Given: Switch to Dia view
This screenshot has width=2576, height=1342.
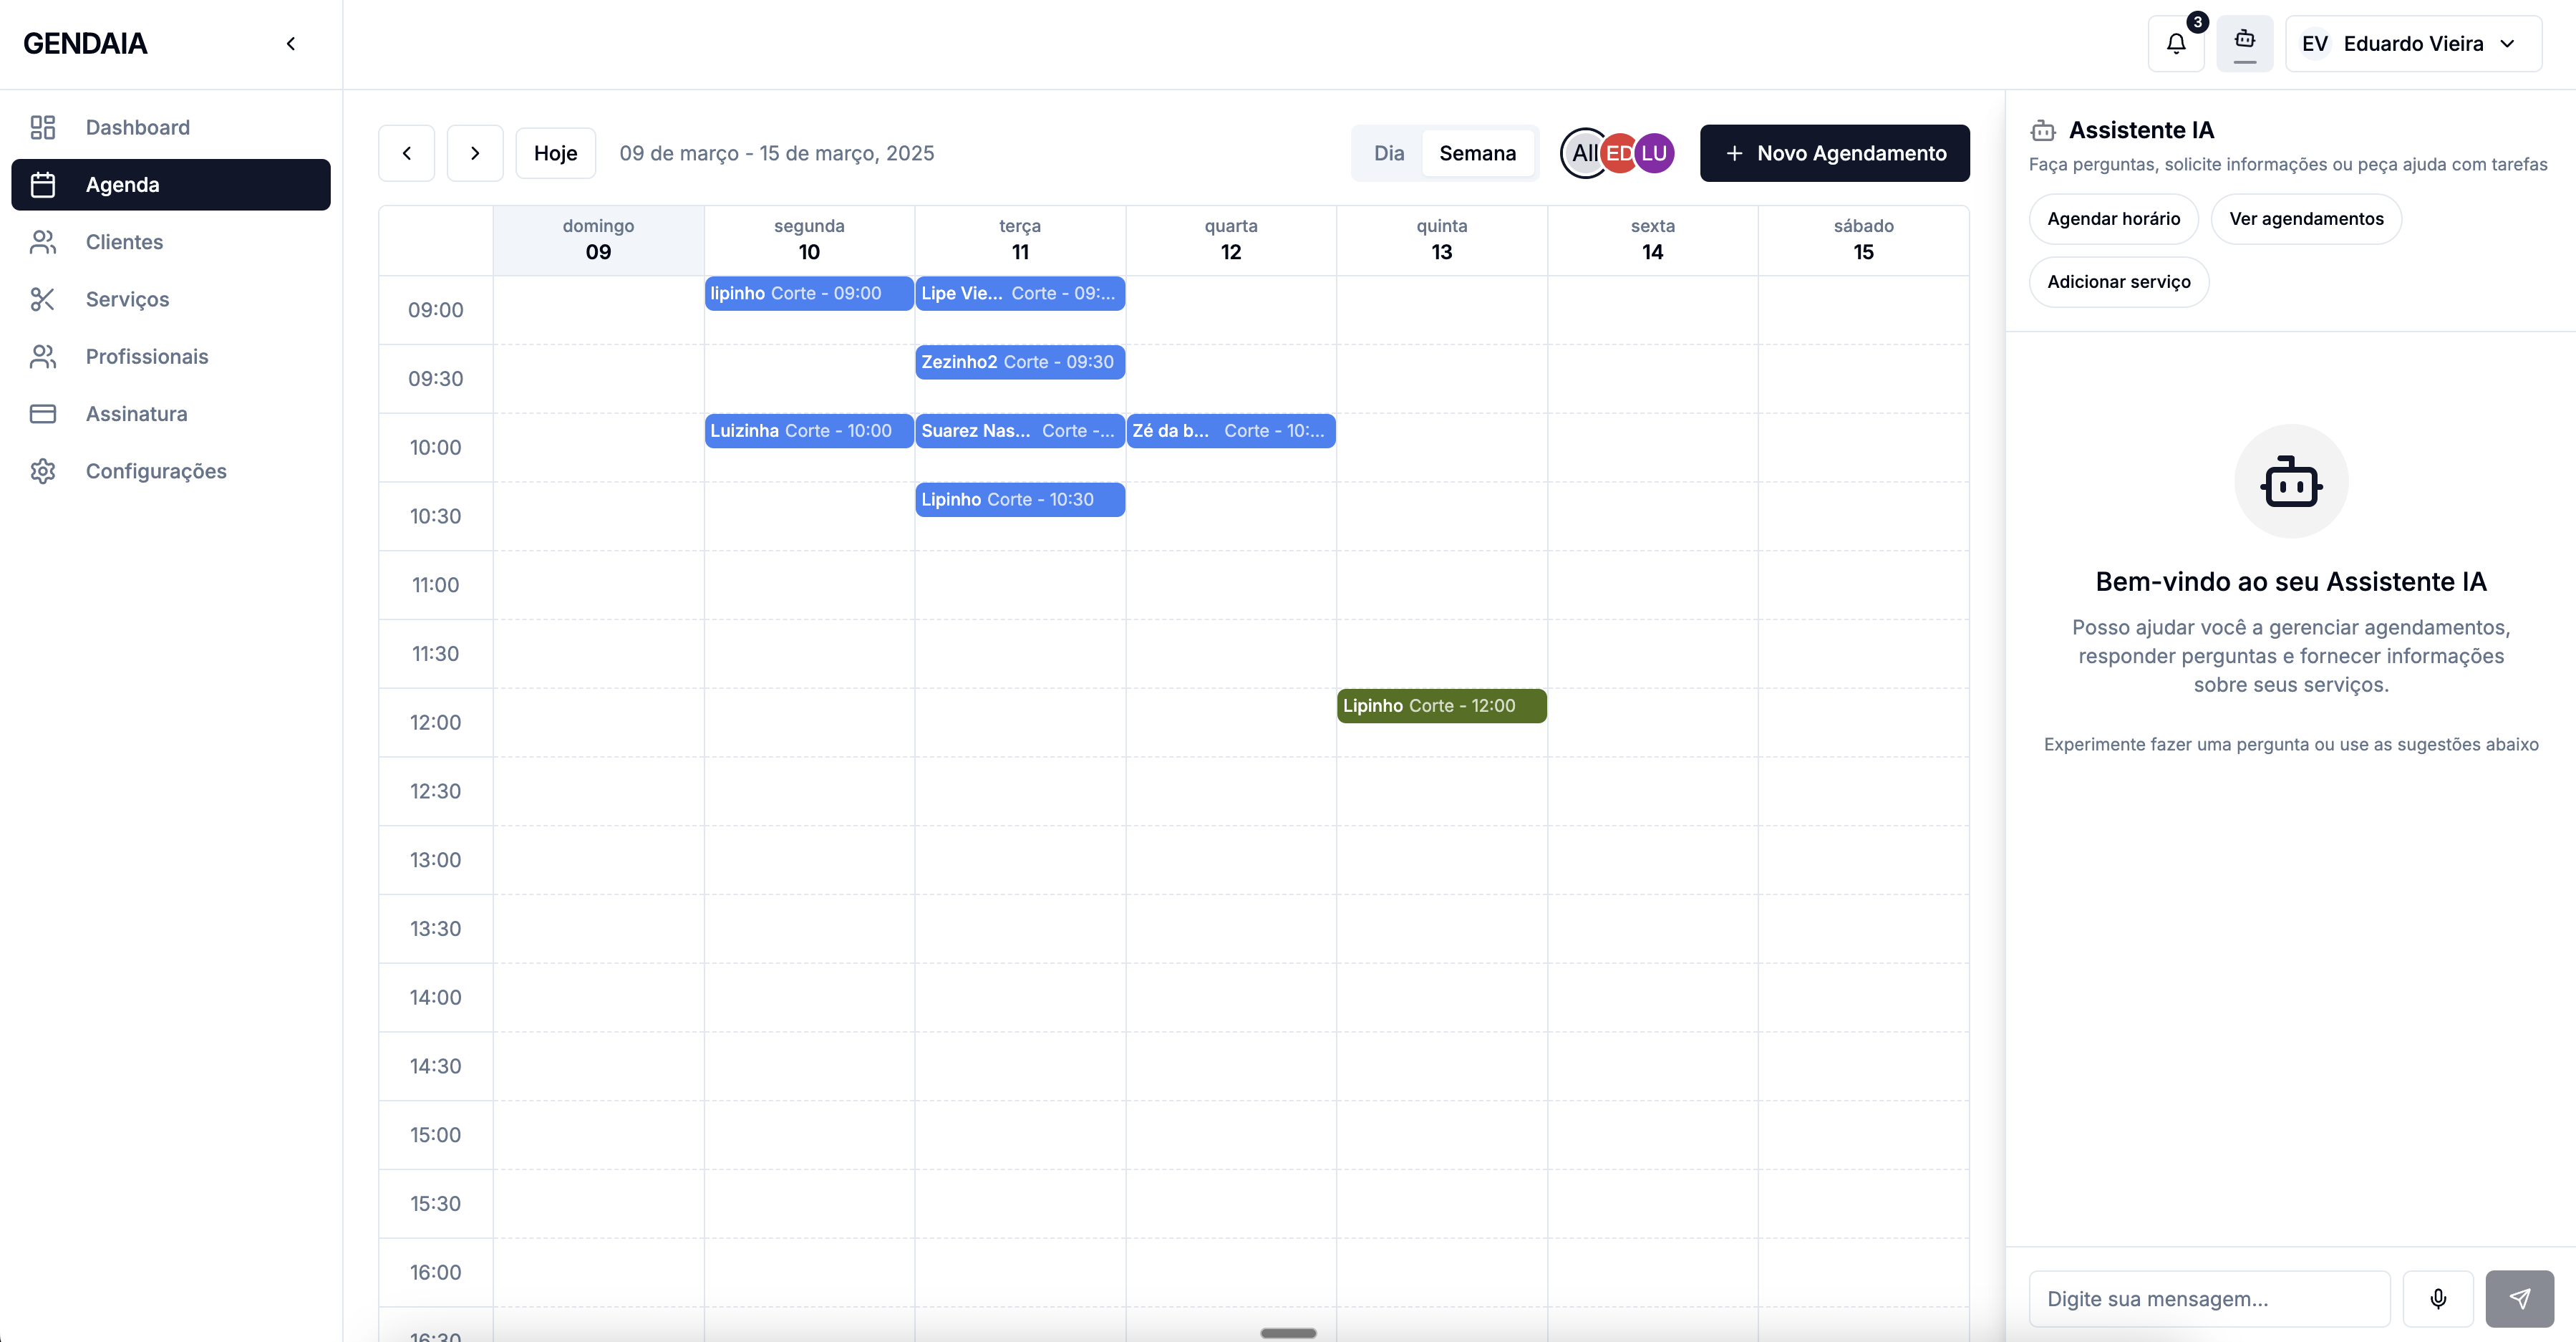Looking at the screenshot, I should point(1388,153).
